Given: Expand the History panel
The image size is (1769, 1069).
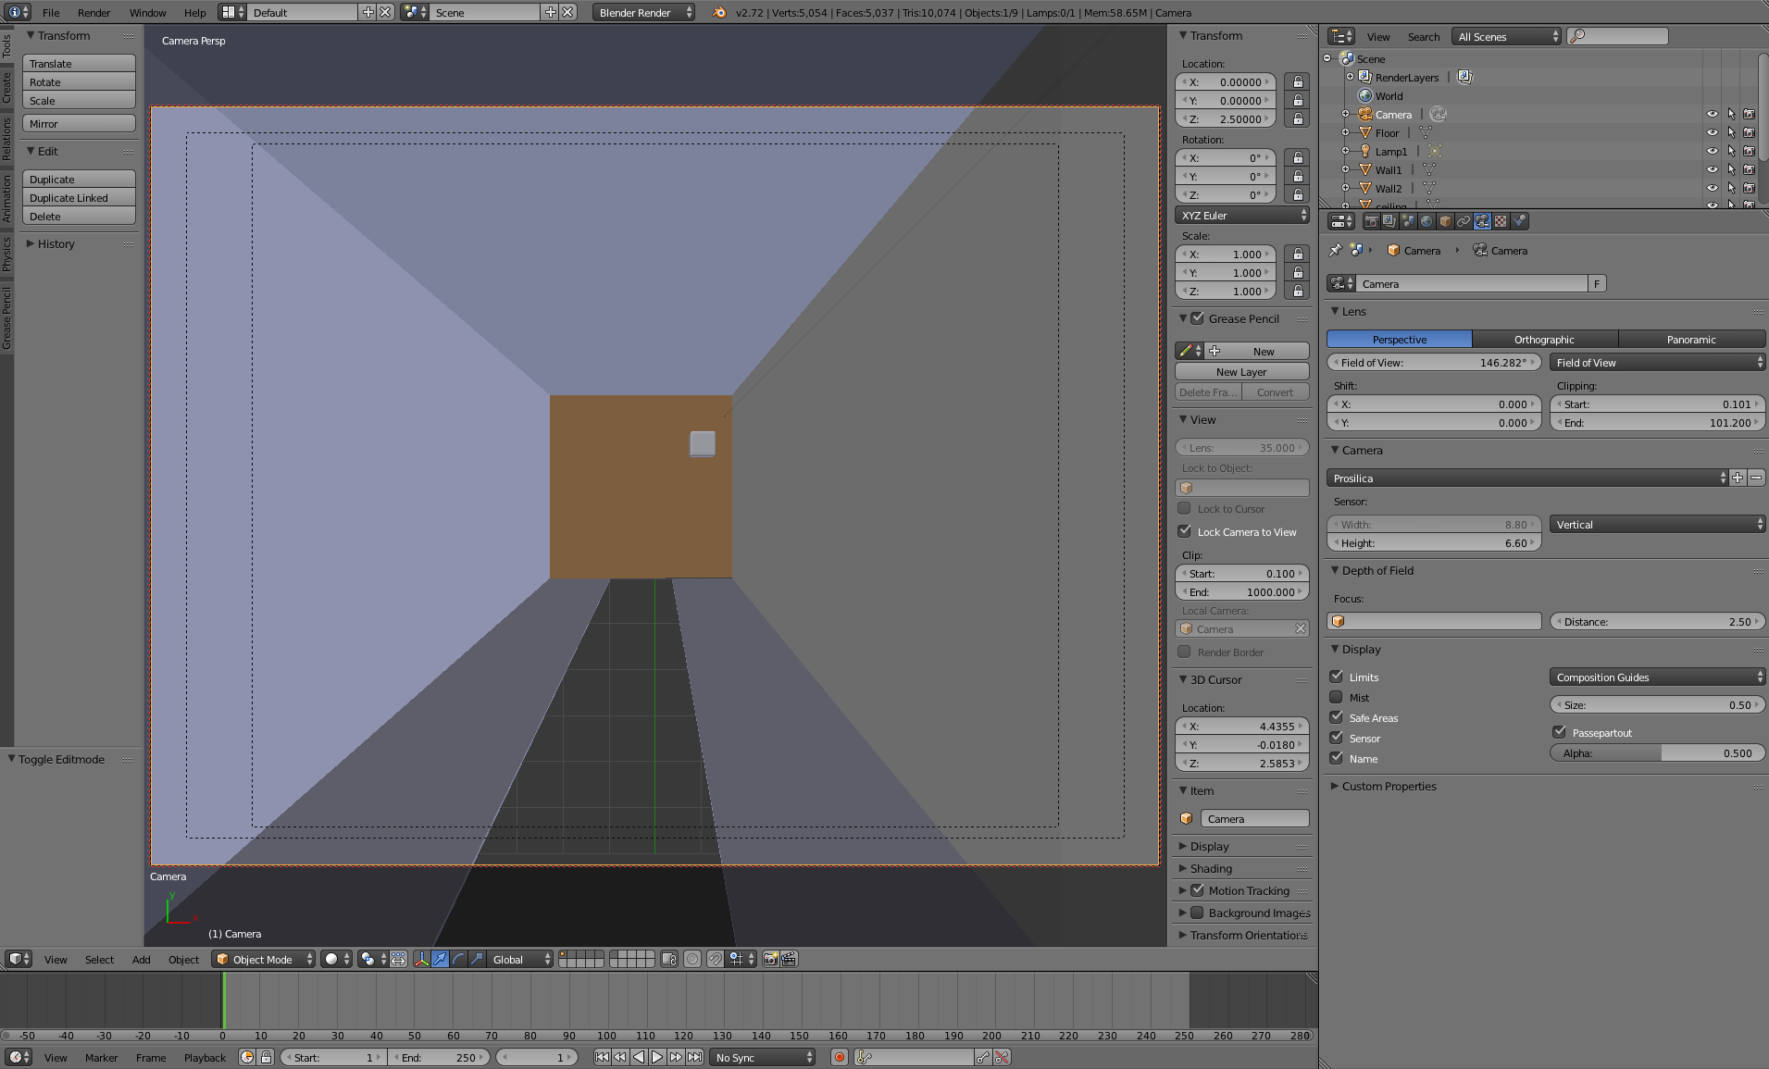Looking at the screenshot, I should click(56, 243).
